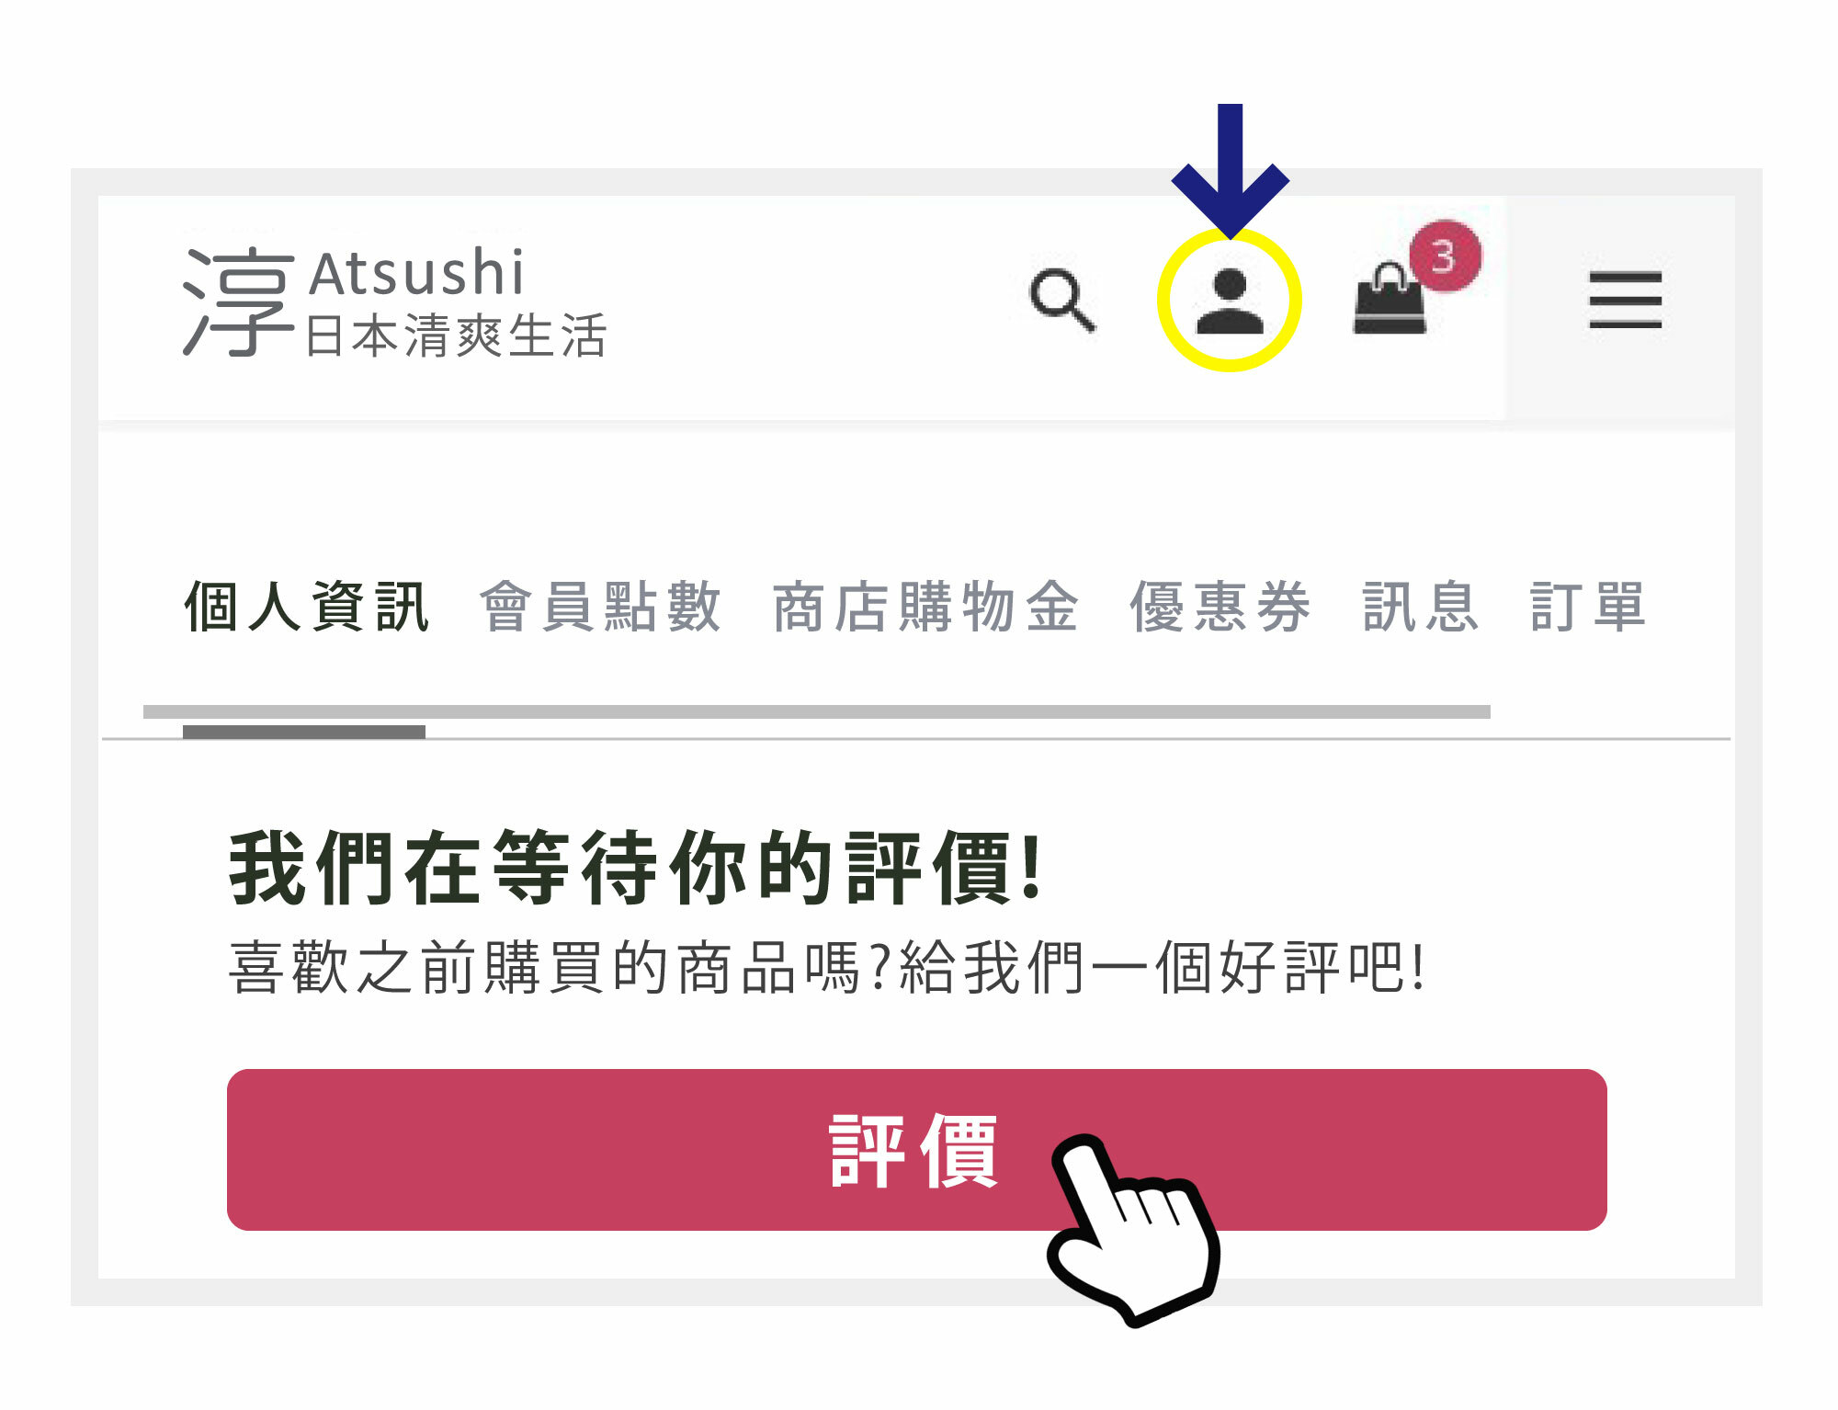Open the 優惠券 tab
The image size is (1838, 1410).
coord(1220,607)
